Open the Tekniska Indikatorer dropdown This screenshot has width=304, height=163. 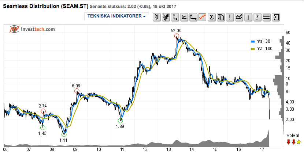pyautogui.click(x=116, y=16)
